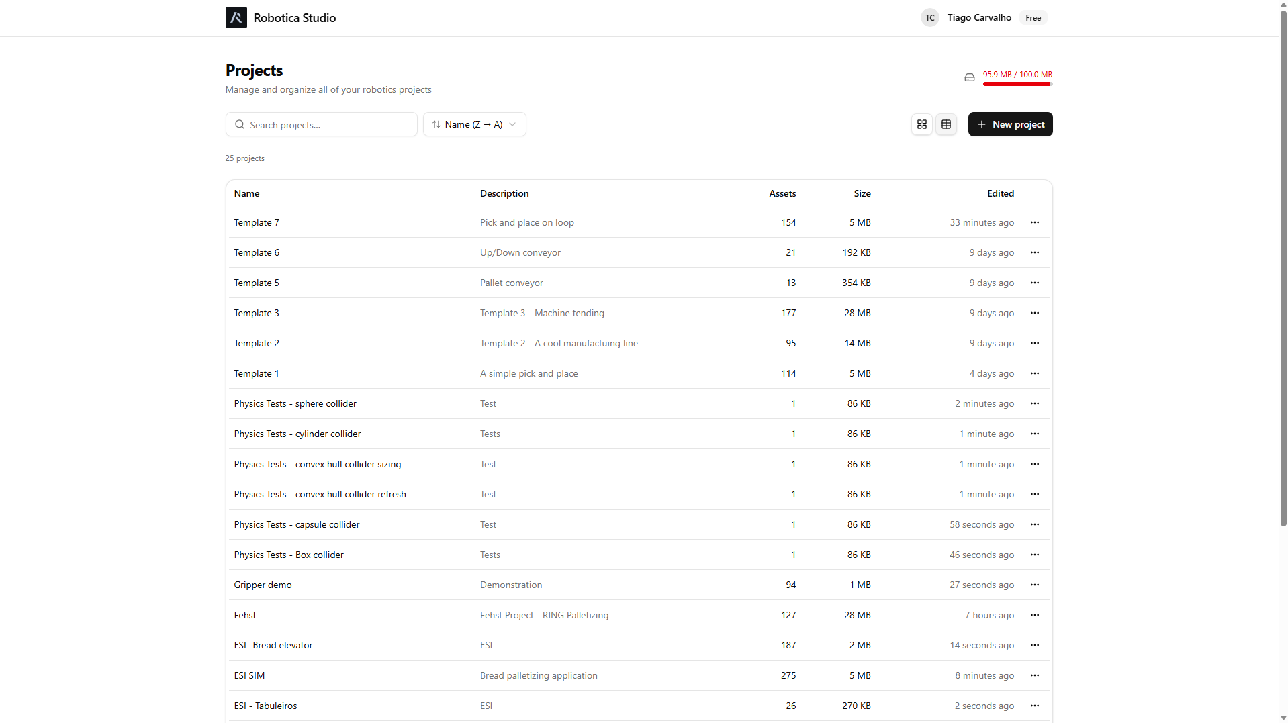This screenshot has height=723, width=1288.
Task: Click the storage usage progress bar
Action: coord(1017,85)
